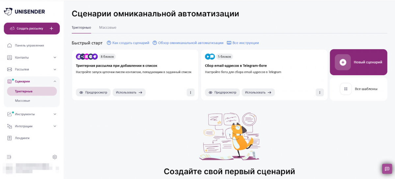Viewport: 395px width, 179px height.
Task: Use the Telegram-bot template via Использовать
Action: 258,92
